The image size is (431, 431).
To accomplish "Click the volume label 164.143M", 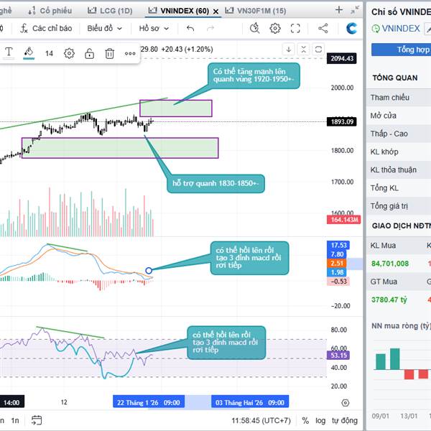I will [x=343, y=220].
